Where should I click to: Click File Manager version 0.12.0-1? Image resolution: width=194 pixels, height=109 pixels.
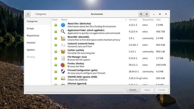(x=133, y=58)
